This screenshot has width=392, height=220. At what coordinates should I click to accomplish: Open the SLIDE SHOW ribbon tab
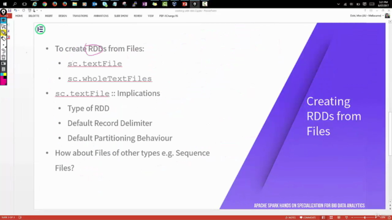click(121, 16)
